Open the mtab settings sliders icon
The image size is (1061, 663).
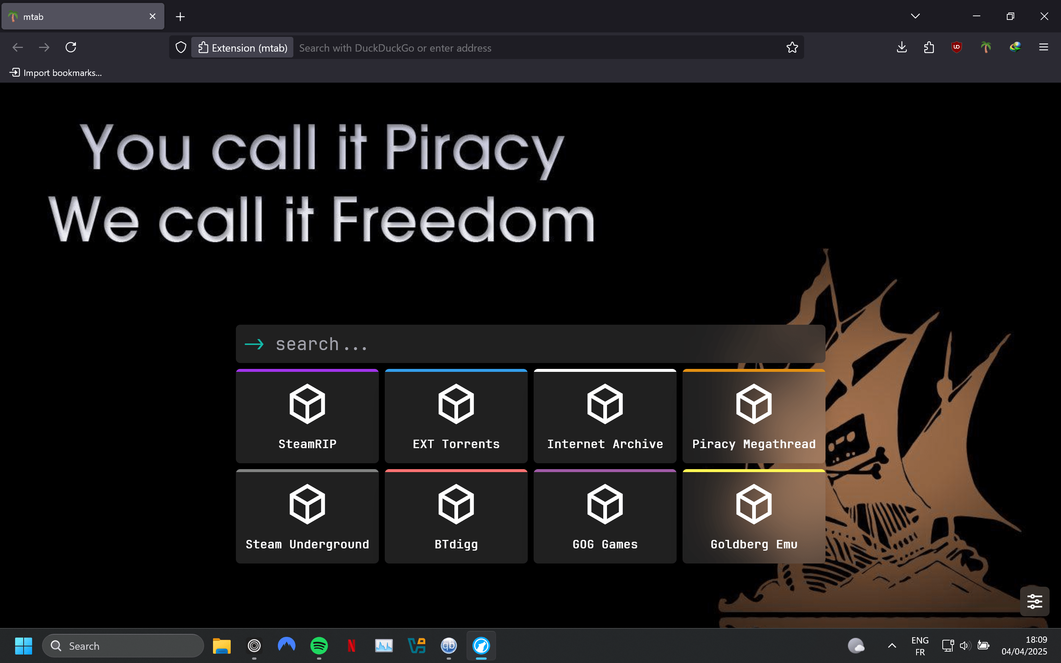click(x=1035, y=601)
